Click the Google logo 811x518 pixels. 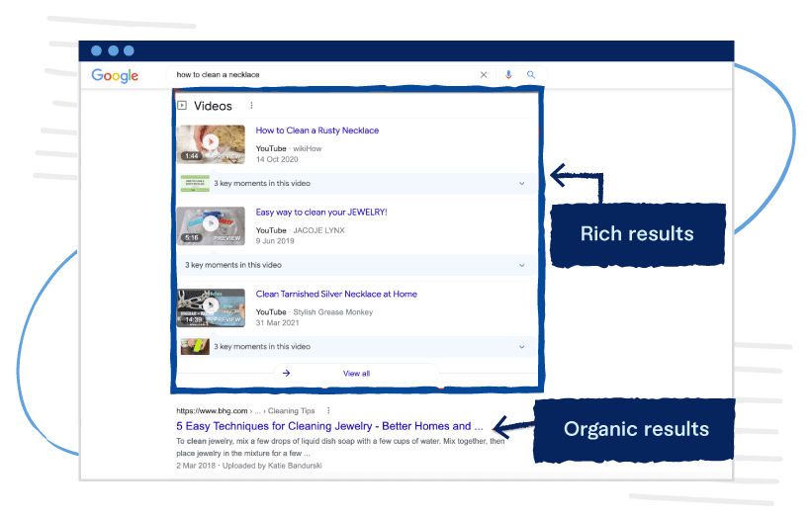[115, 75]
